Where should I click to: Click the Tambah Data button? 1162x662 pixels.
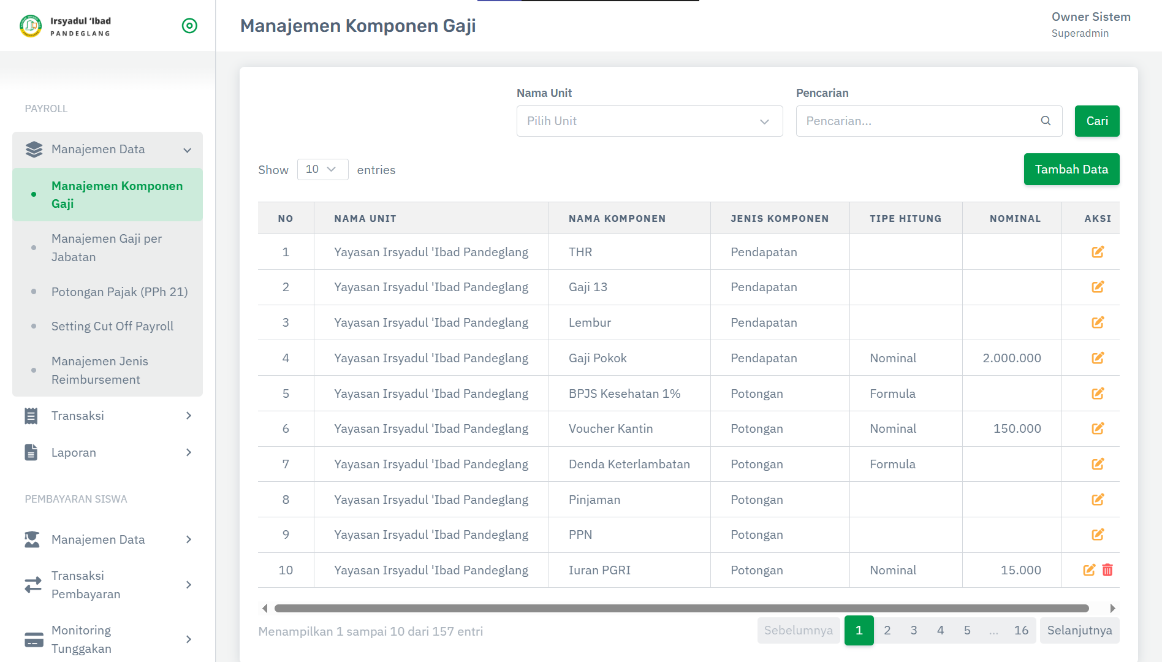click(x=1071, y=169)
